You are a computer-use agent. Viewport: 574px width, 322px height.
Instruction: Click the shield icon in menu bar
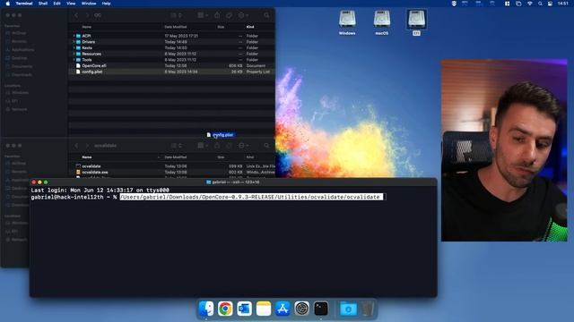pyautogui.click(x=454, y=4)
